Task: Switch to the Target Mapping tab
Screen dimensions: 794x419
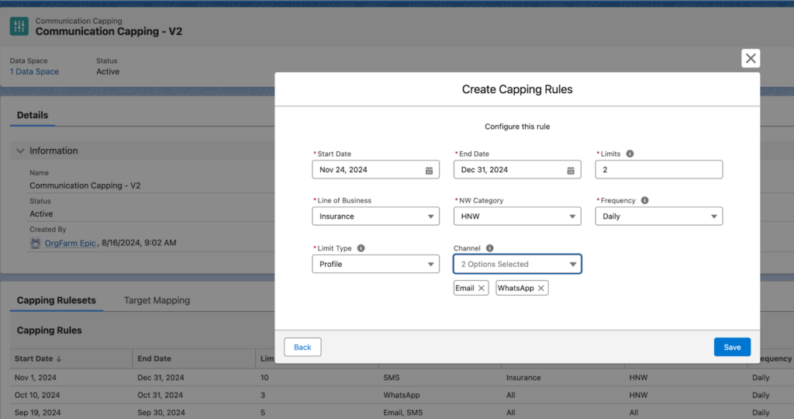Action: [157, 300]
